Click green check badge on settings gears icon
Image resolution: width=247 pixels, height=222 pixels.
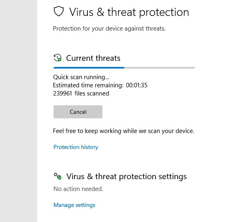click(60, 178)
